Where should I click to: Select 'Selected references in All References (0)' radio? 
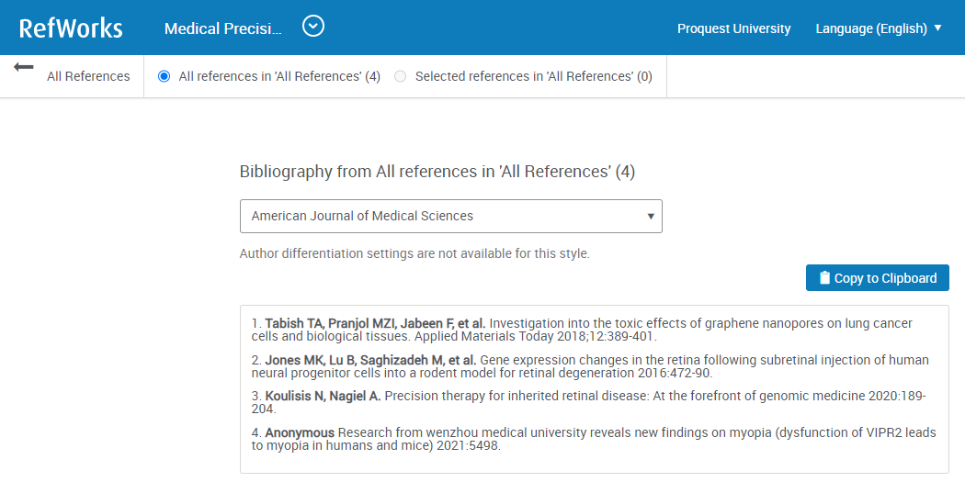(x=400, y=76)
